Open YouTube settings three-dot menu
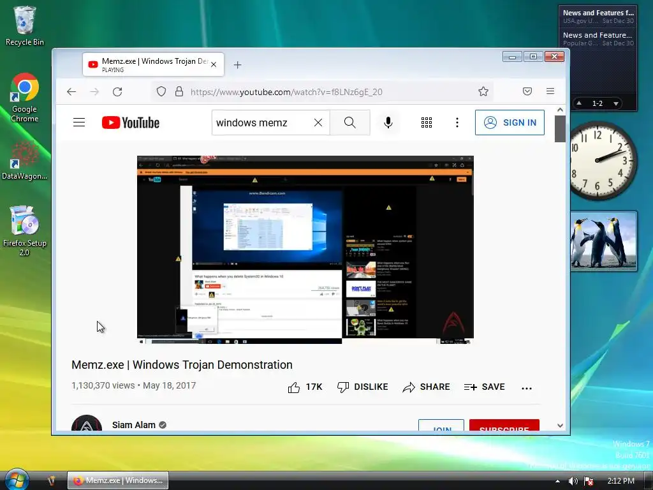The height and width of the screenshot is (490, 653). click(x=457, y=122)
